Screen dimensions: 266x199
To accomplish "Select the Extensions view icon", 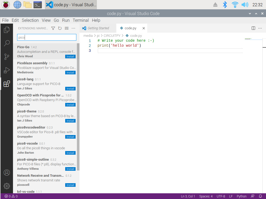I will click(6, 84).
